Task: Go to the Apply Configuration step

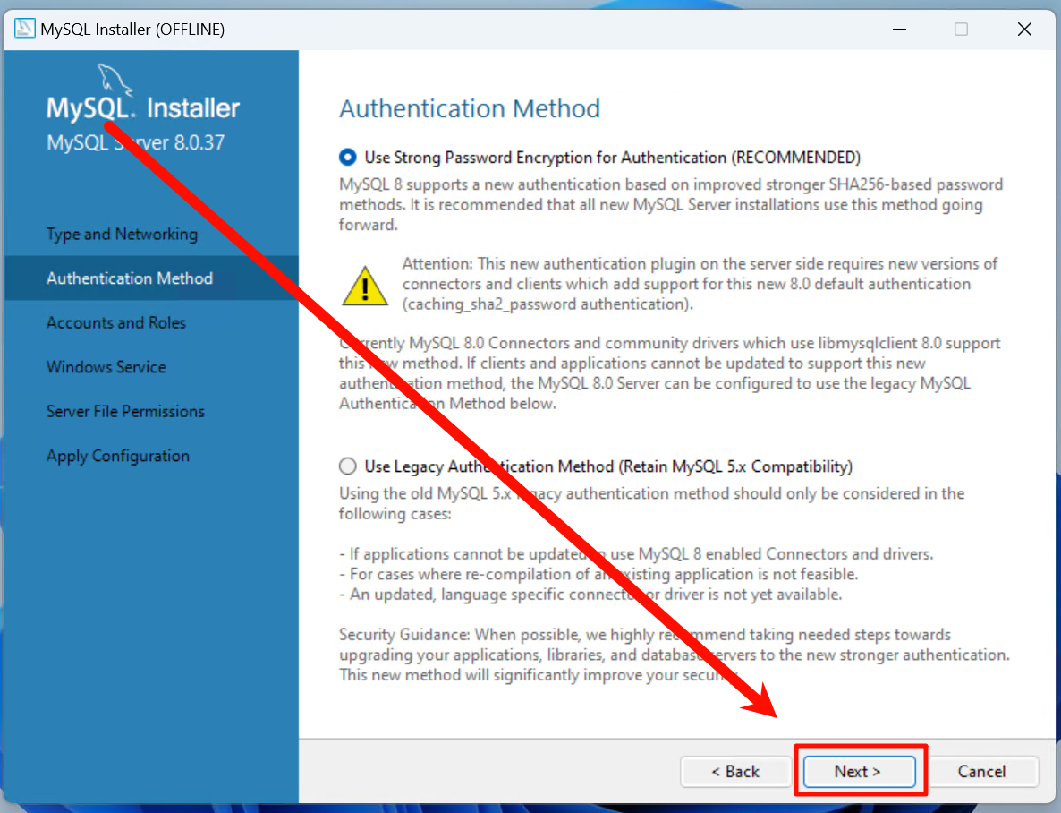Action: click(118, 456)
